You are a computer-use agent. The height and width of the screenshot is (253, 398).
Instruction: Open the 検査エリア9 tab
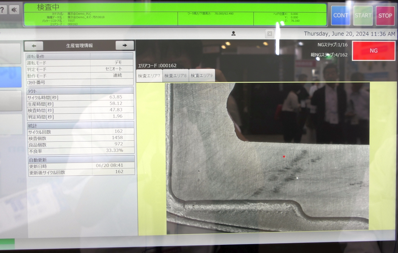202,76
